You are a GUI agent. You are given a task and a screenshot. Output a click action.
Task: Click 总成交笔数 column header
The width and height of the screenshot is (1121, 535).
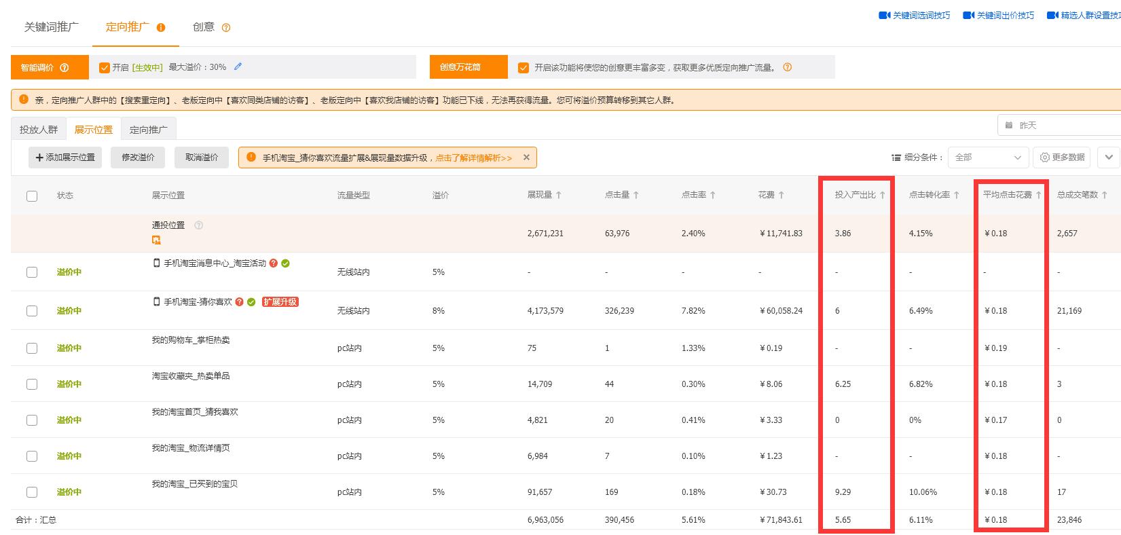coord(1078,195)
